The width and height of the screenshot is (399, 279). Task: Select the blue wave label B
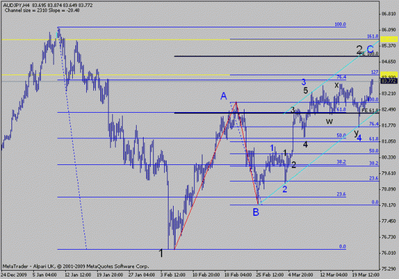(x=256, y=212)
